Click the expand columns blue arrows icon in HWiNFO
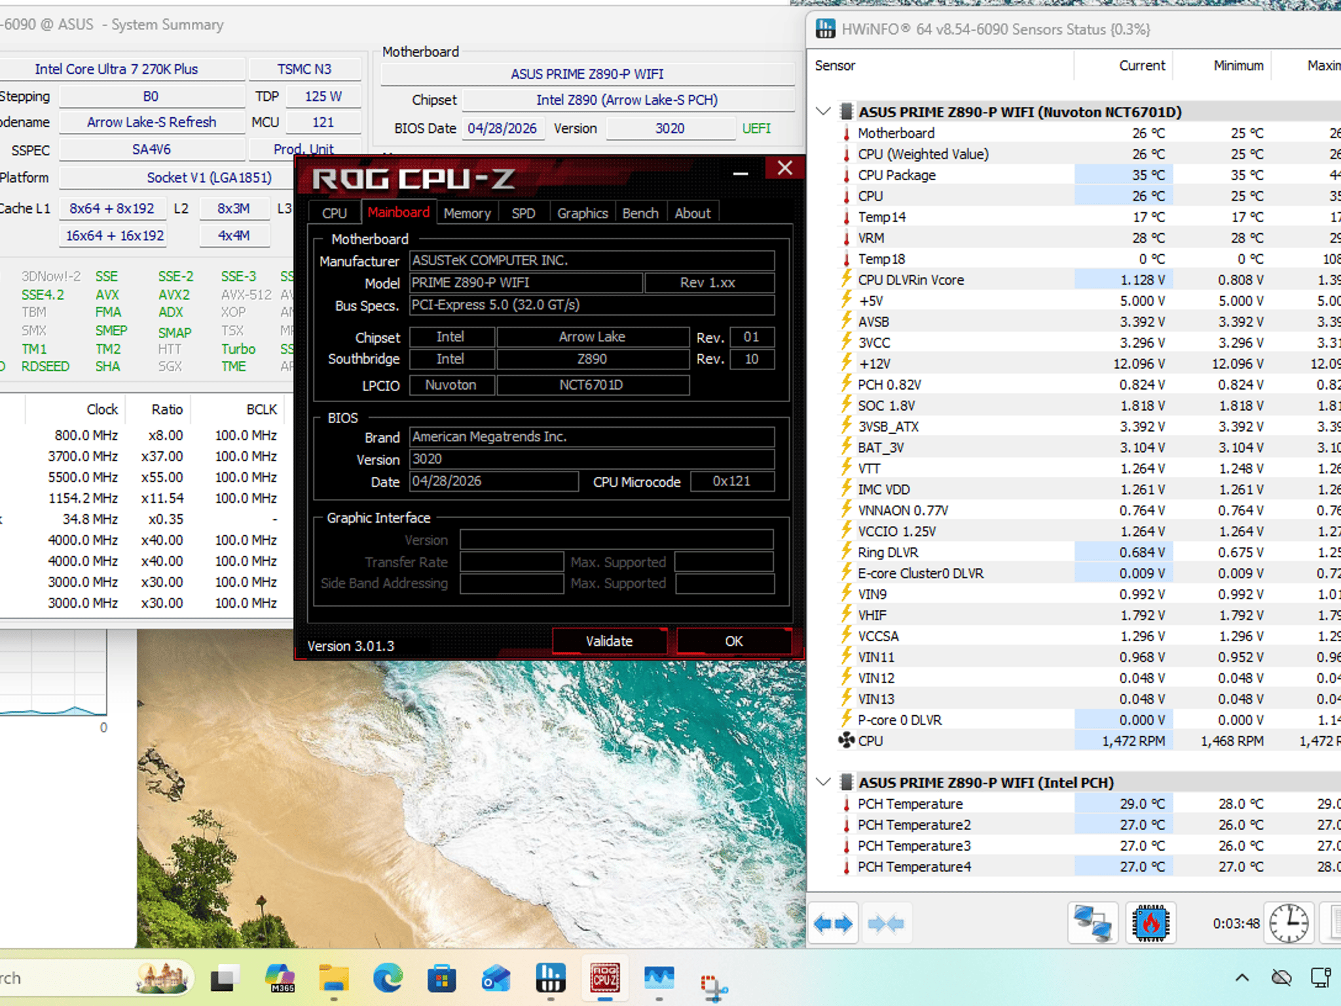1341x1006 pixels. coord(833,923)
